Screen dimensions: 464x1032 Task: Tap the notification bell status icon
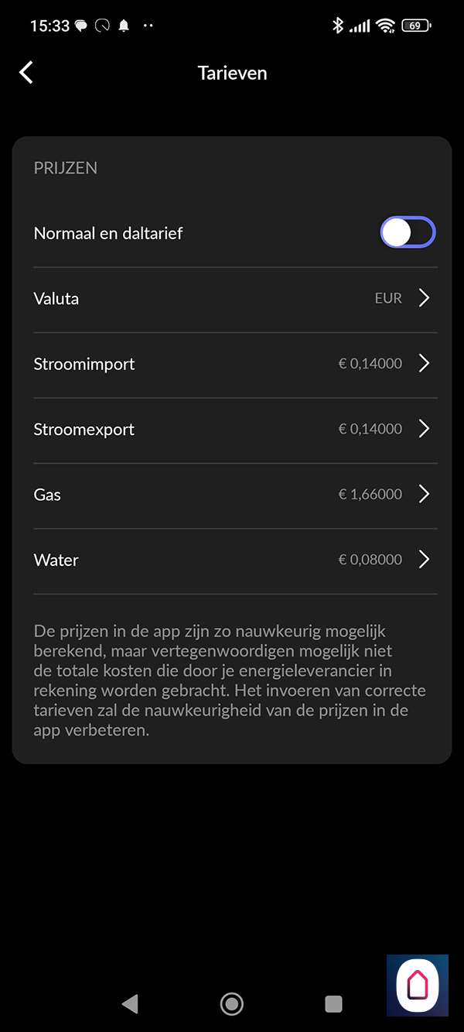click(124, 26)
